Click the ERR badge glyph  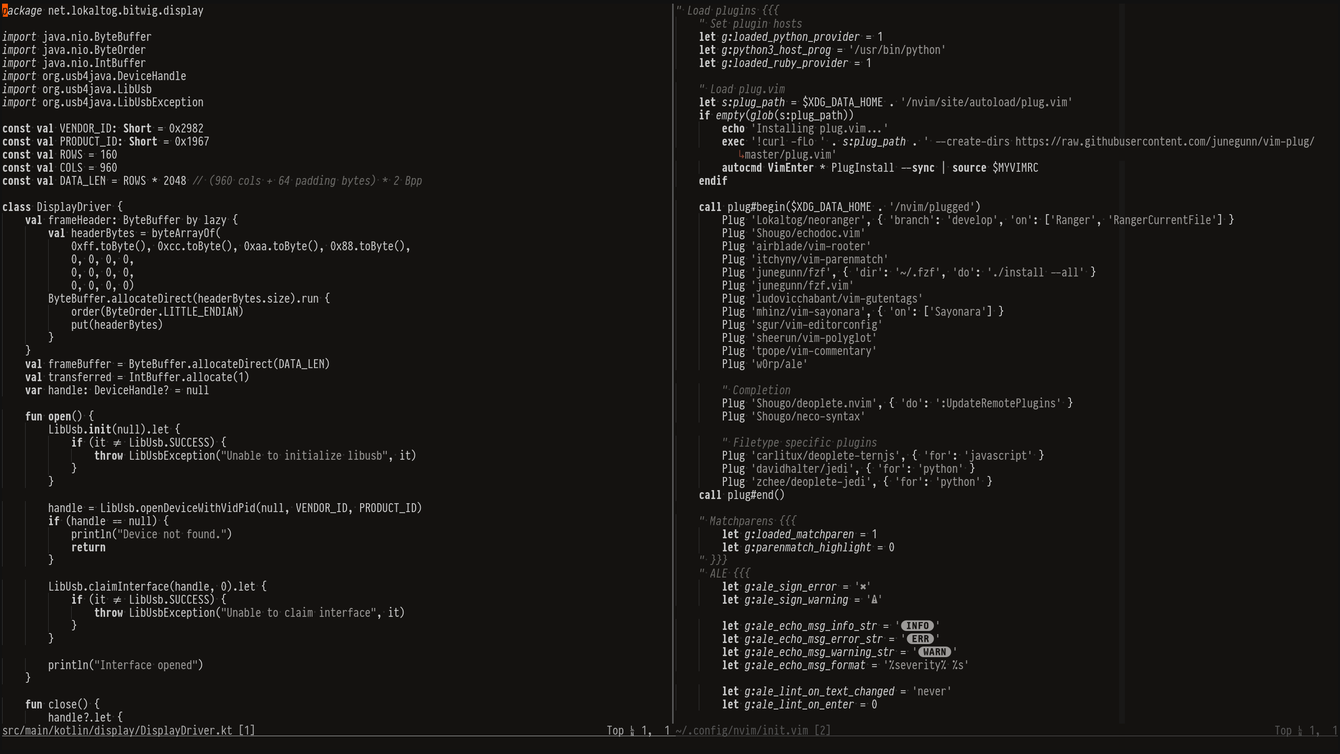point(920,639)
